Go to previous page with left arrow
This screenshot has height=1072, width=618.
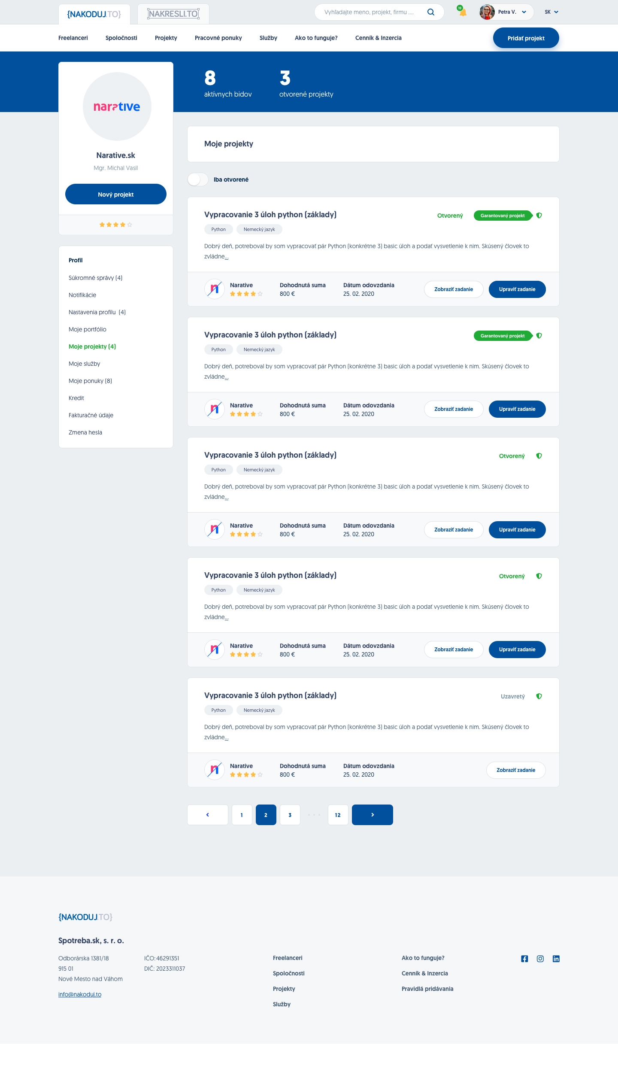click(208, 815)
